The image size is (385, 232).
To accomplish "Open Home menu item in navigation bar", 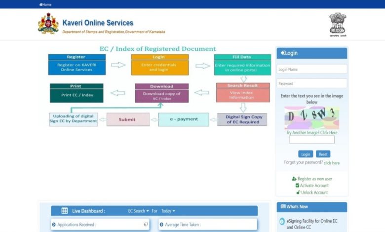I will point(46,4).
